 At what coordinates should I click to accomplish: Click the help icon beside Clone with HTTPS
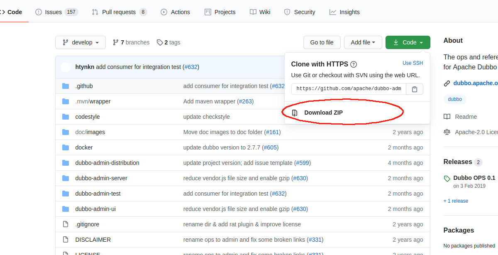(x=354, y=64)
